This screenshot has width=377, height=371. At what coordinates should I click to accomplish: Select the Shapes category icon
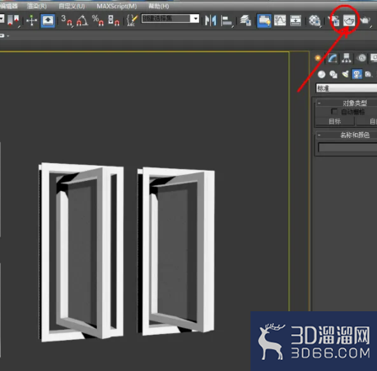click(x=333, y=74)
